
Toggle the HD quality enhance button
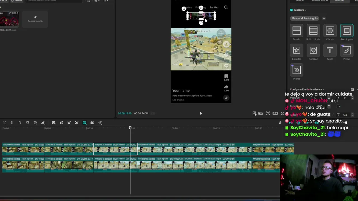click(84, 123)
